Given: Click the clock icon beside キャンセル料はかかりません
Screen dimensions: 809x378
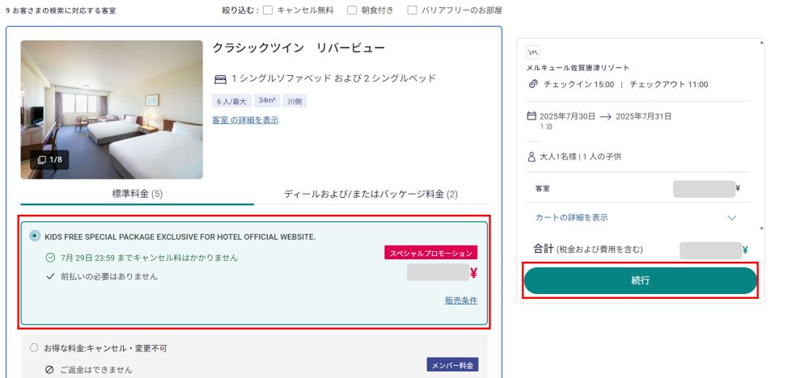Looking at the screenshot, I should [50, 257].
